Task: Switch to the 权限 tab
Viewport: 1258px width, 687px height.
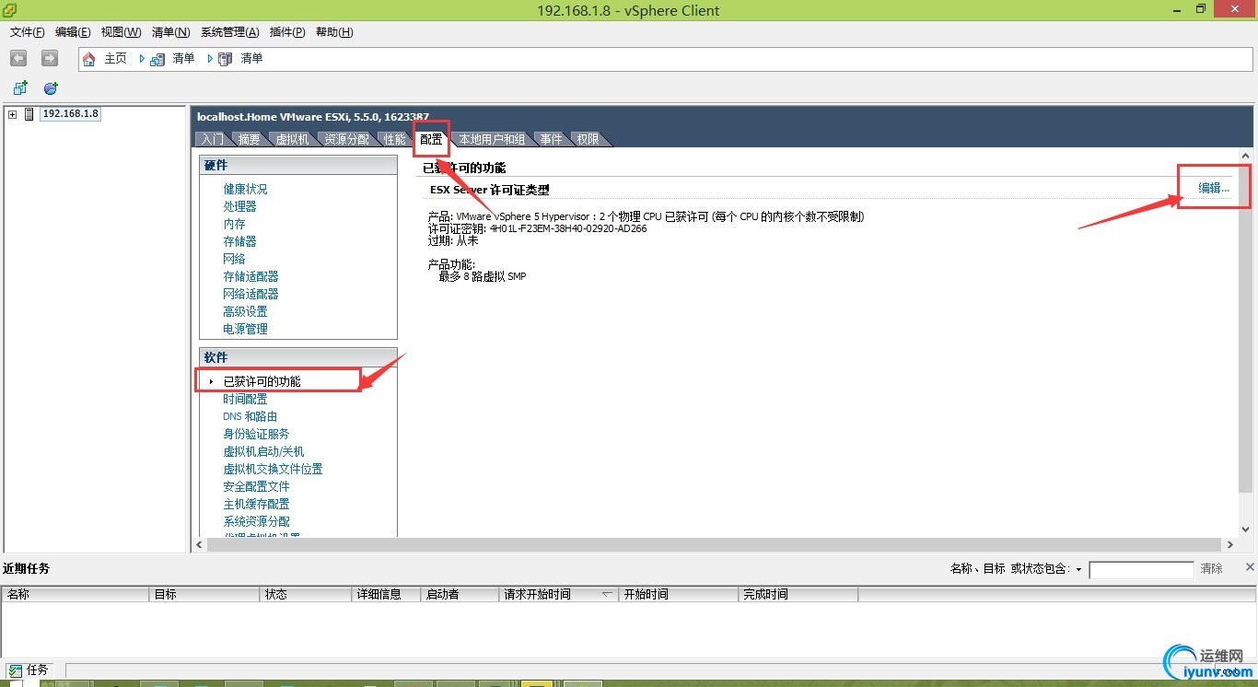Action: (x=588, y=139)
